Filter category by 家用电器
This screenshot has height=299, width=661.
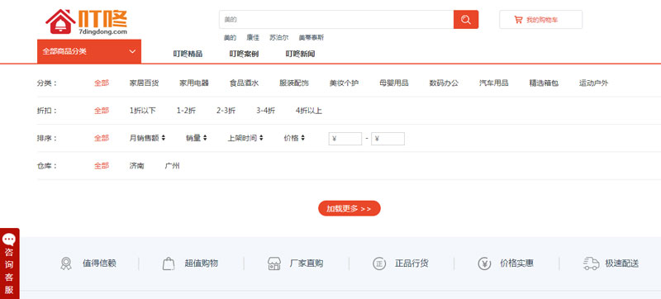(x=194, y=83)
